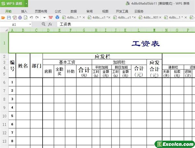This screenshot has height=148, width=195.
Task: Select column D header
Action: pos(48,30)
